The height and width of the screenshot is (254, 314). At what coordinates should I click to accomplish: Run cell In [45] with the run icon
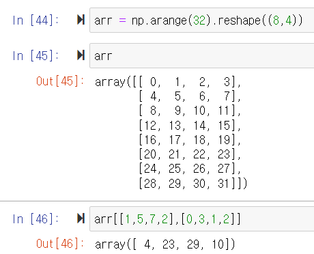(81, 55)
